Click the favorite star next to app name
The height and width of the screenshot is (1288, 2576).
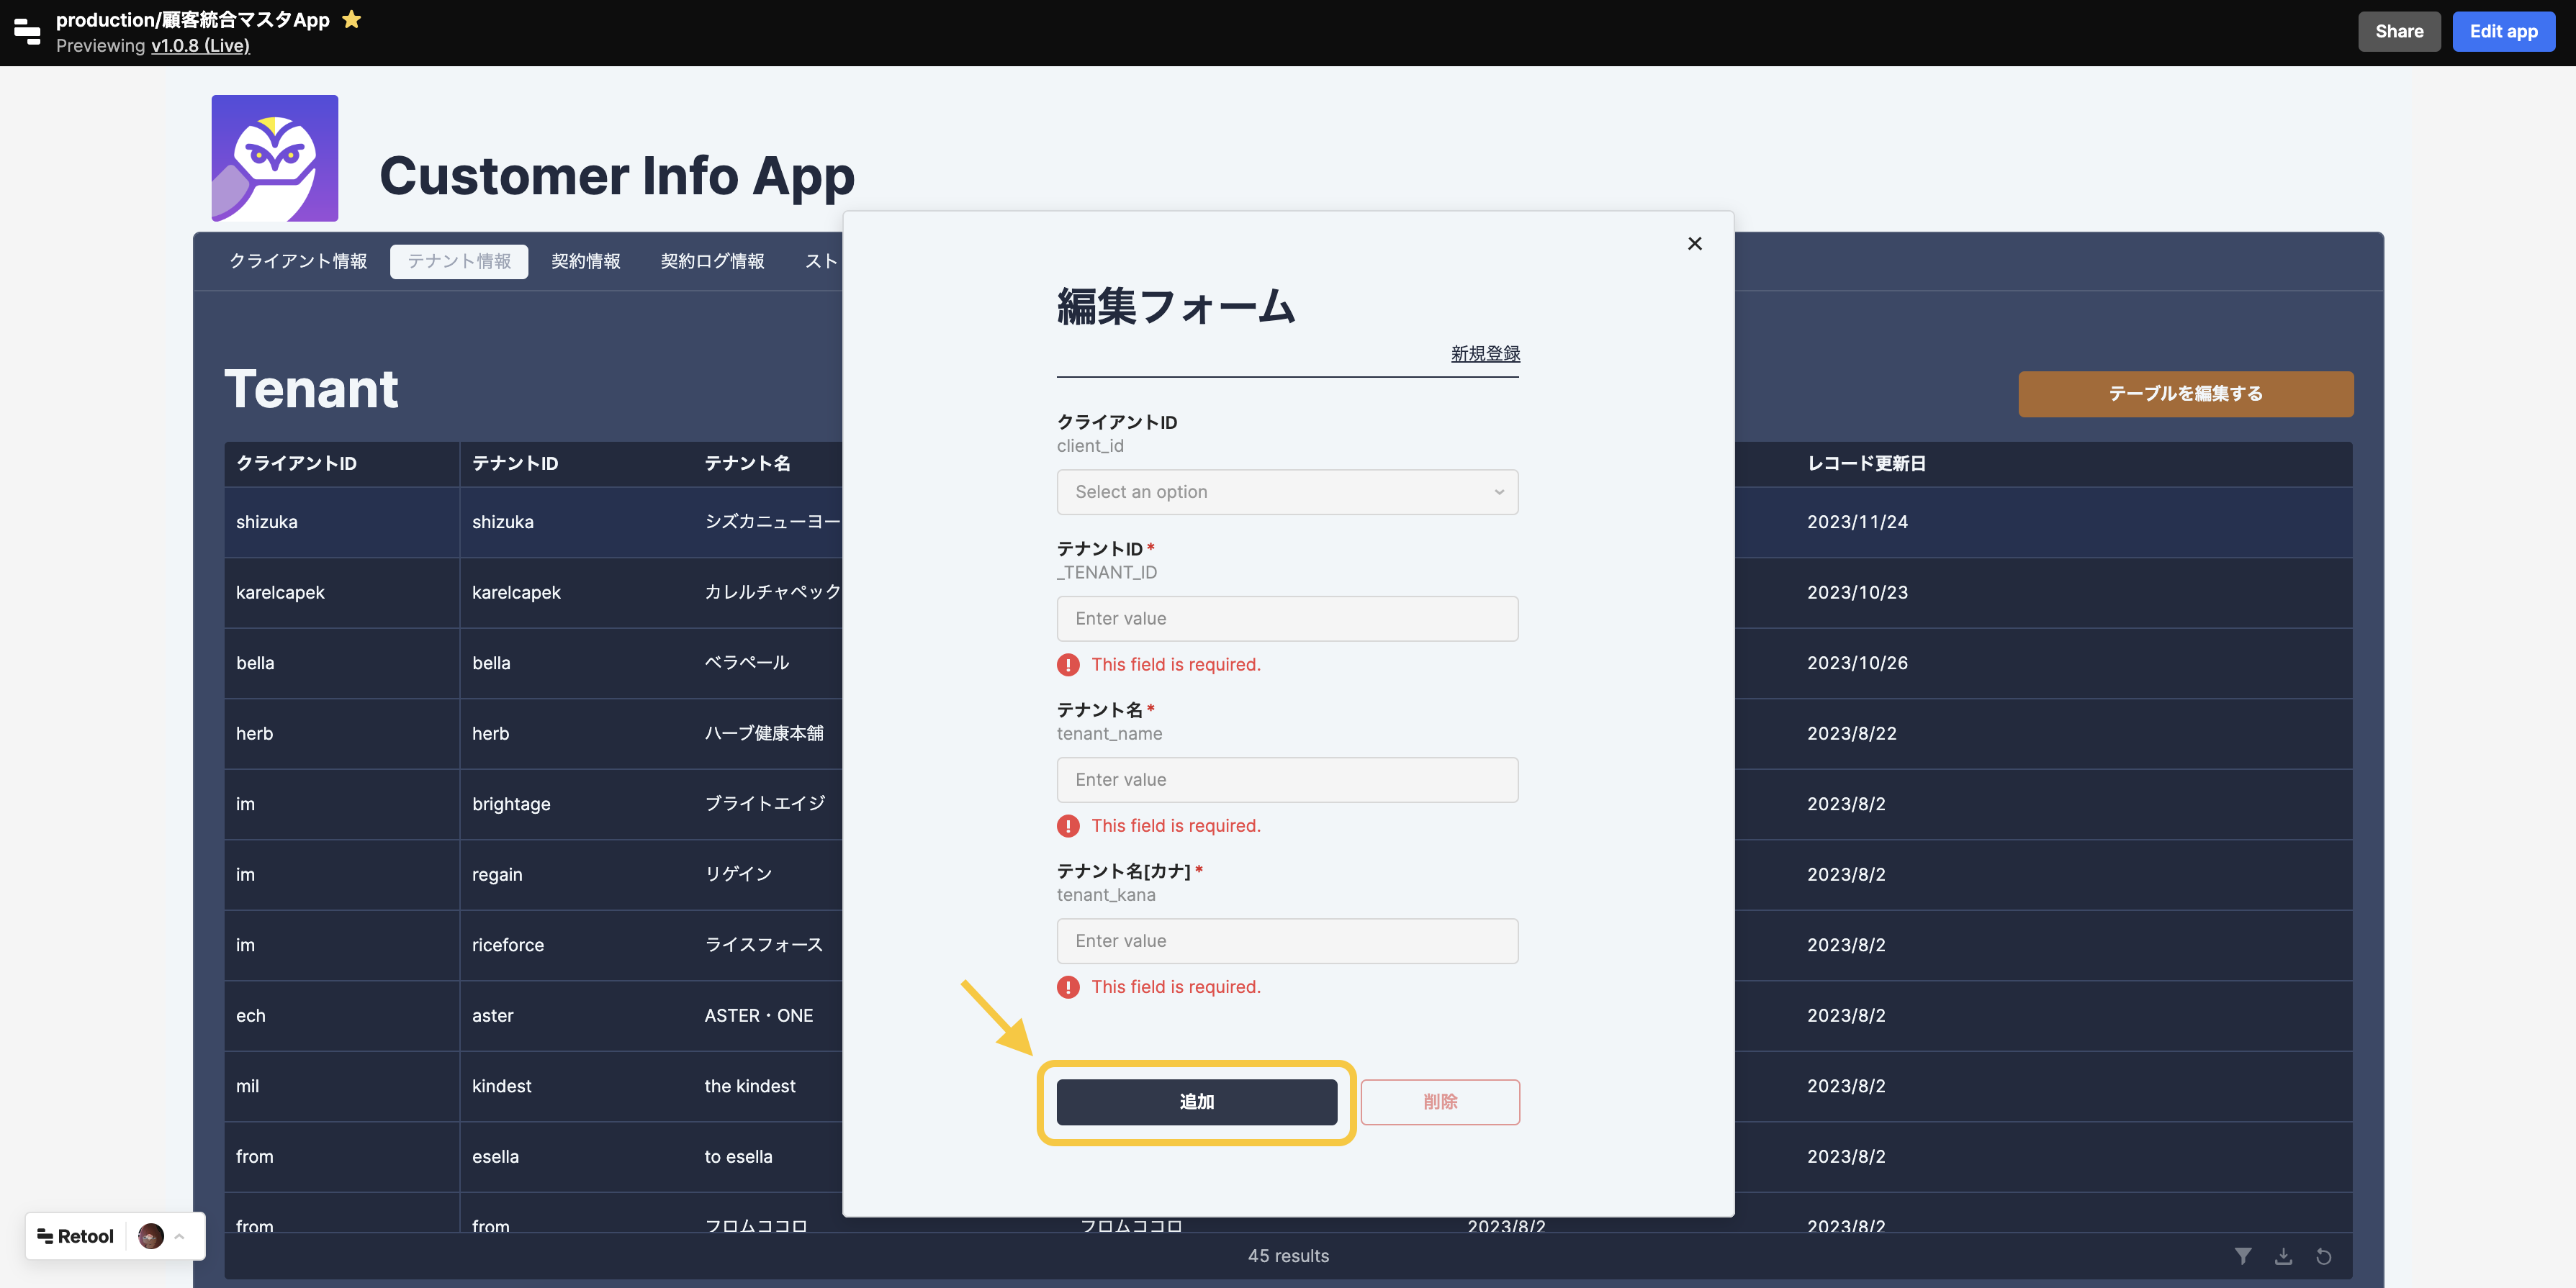(x=351, y=19)
